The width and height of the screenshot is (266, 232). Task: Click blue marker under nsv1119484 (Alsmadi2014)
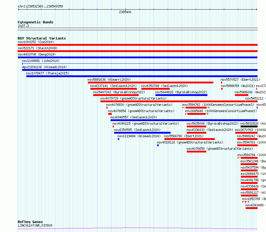118,139
